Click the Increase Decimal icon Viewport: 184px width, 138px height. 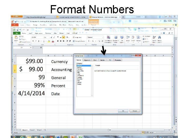pos(99,41)
